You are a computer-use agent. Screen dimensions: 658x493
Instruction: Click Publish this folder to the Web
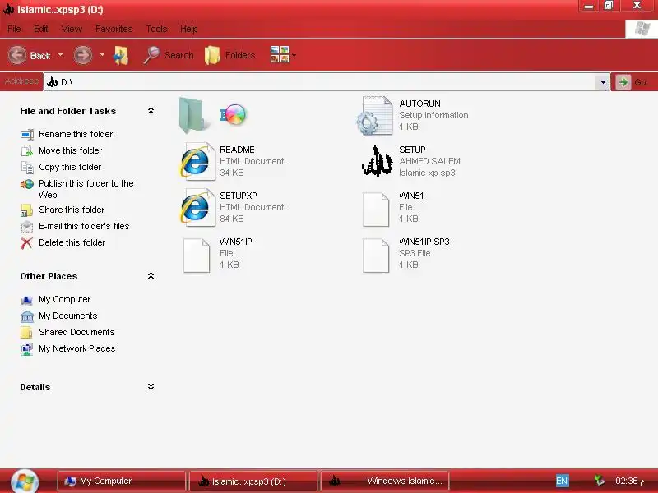(86, 189)
